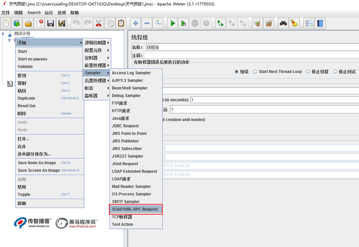Screen dimensions: 359x247
Task: Click the Reset Search sweep icon
Action: [294, 23]
